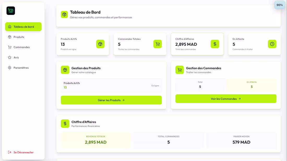Screen dimensions: 287x161
Task: Click the star icon next to Avis
Action: click(x=10, y=57)
